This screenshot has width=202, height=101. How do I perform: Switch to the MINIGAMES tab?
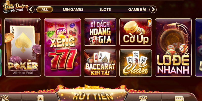click(73, 10)
